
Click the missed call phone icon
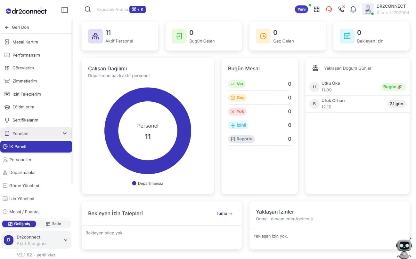[x=341, y=9]
